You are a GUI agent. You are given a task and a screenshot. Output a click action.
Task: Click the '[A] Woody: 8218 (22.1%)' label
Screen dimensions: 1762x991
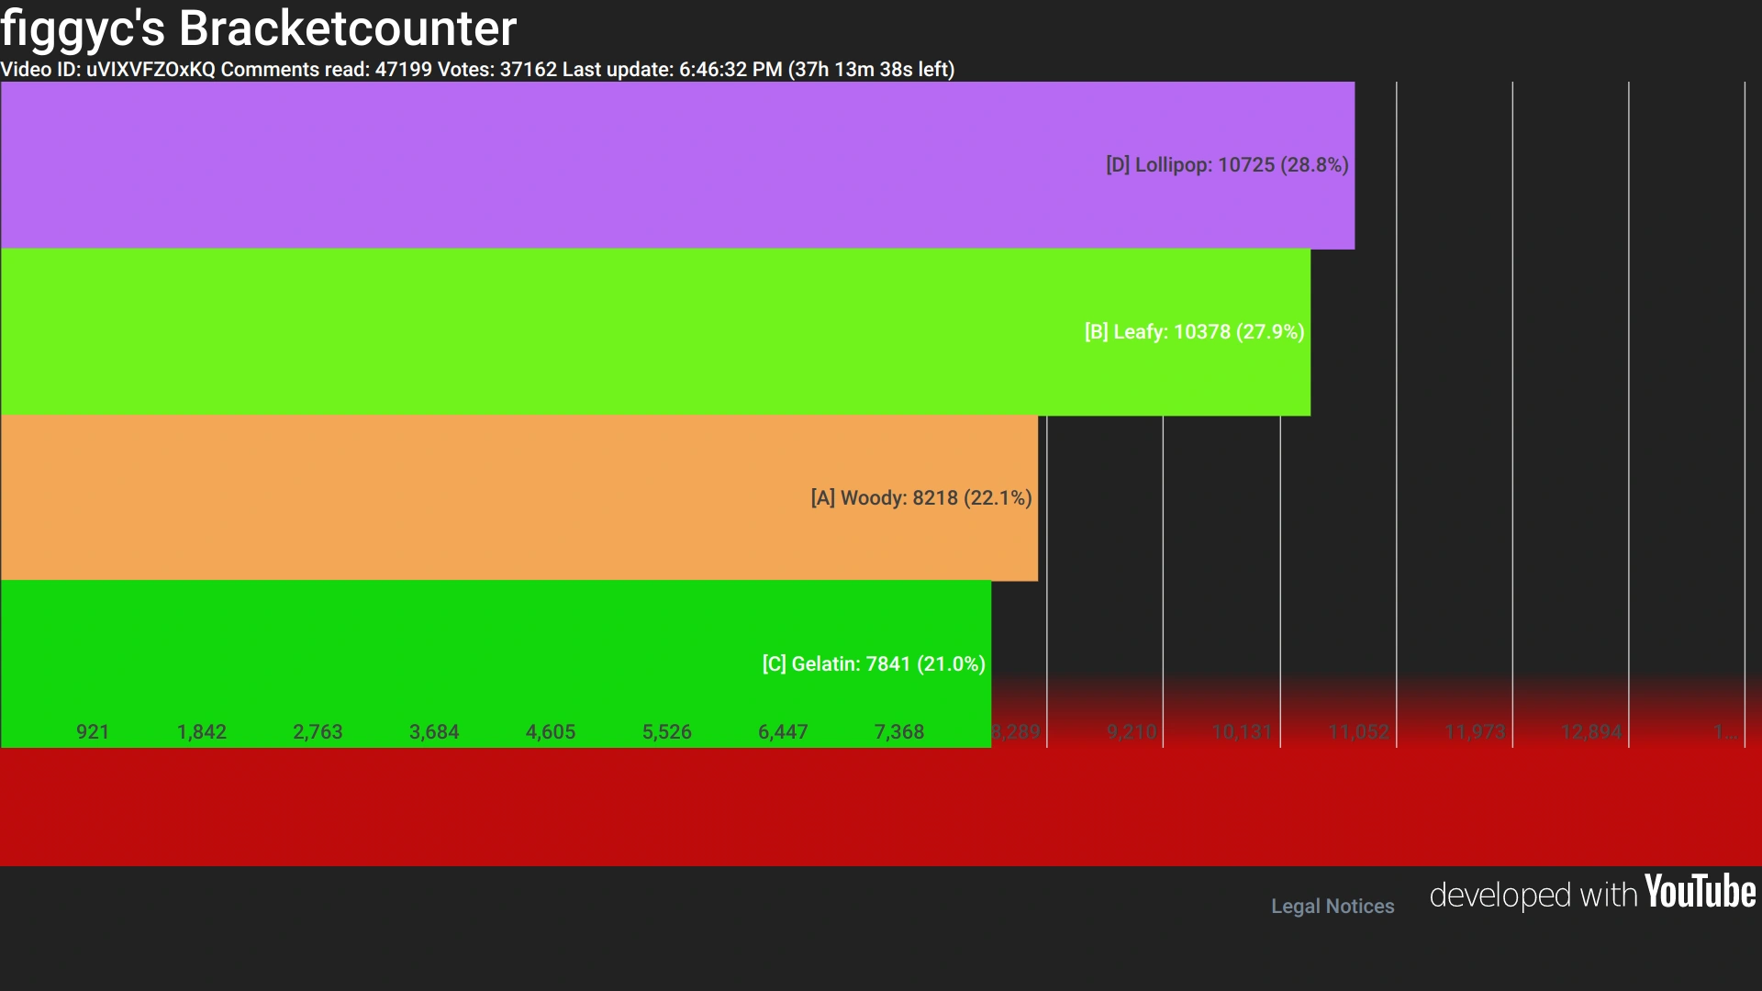tap(921, 498)
